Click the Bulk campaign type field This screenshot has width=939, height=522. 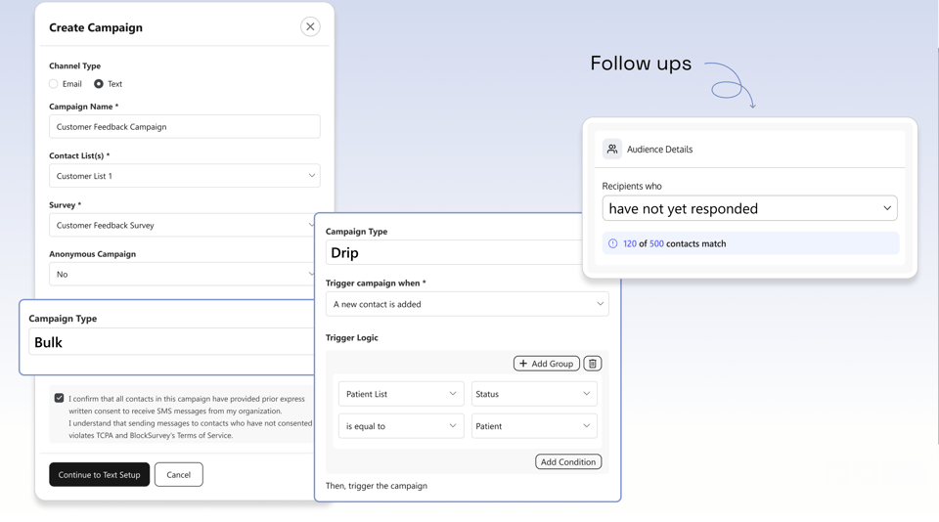tap(171, 342)
